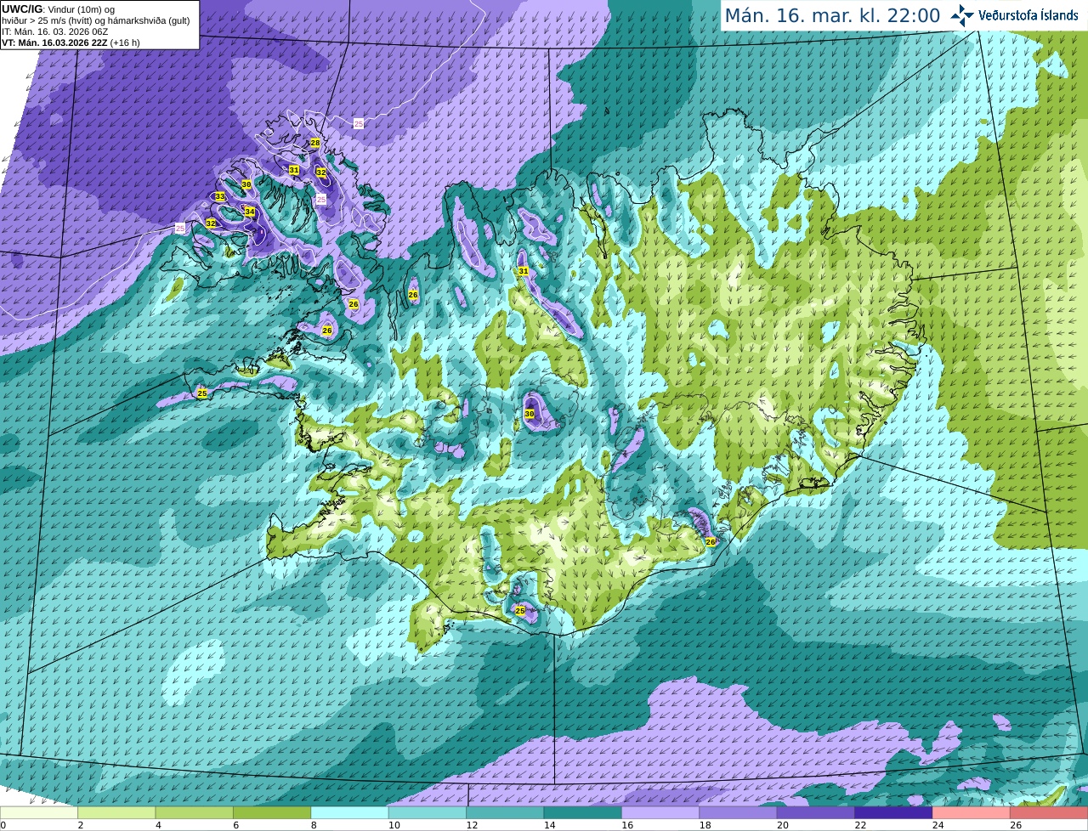The width and height of the screenshot is (1088, 831).
Task: Click the legend tick label 18
Action: tap(705, 825)
